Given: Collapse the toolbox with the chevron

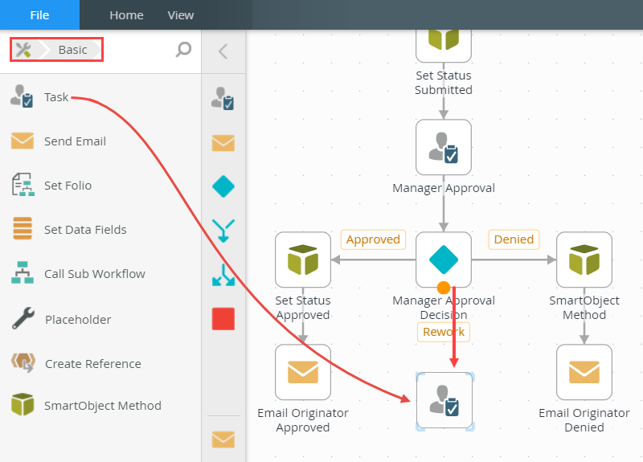Looking at the screenshot, I should (223, 51).
